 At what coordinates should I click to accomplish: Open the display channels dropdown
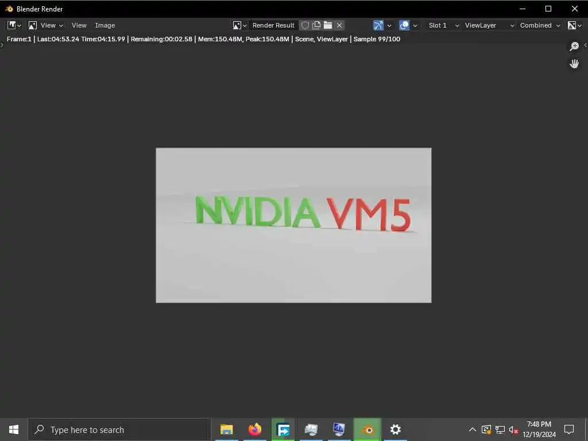click(574, 25)
